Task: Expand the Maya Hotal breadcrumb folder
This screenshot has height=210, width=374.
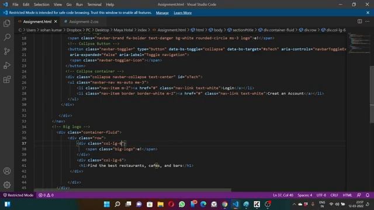Action: (x=123, y=30)
